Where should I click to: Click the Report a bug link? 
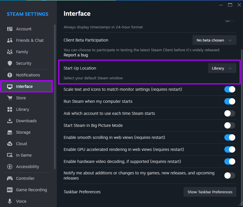coord(76,55)
